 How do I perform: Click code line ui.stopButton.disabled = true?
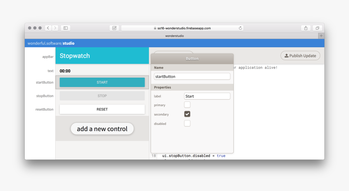[x=194, y=156]
